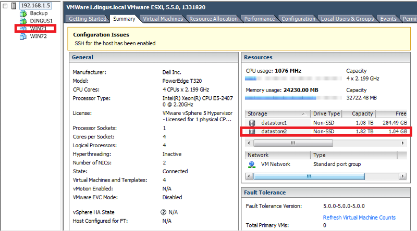
Task: Sort by the Drive Type column header
Action: click(x=326, y=113)
